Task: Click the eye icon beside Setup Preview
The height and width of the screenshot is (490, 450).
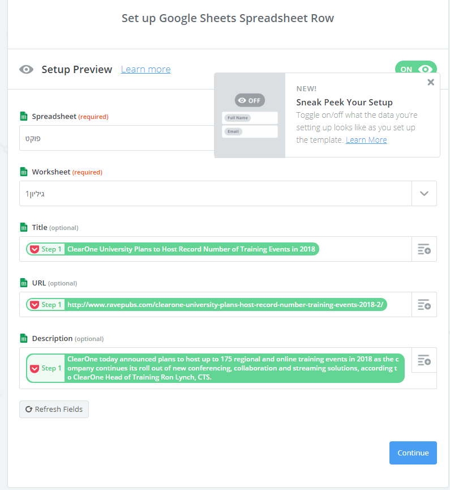Action: [26, 69]
